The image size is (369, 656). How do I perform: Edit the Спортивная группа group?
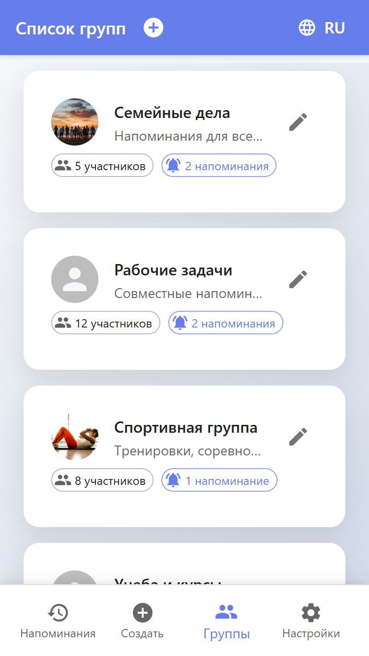(x=298, y=437)
